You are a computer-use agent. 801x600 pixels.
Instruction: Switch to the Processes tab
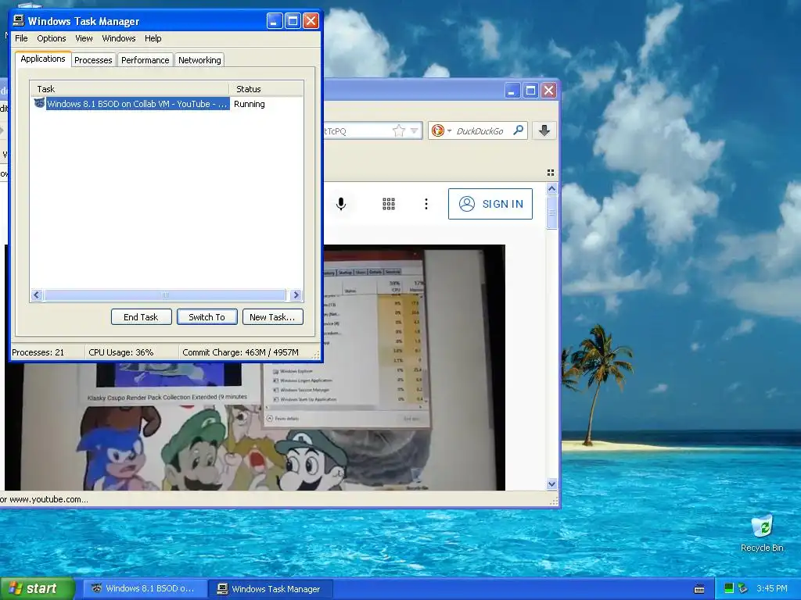(93, 60)
